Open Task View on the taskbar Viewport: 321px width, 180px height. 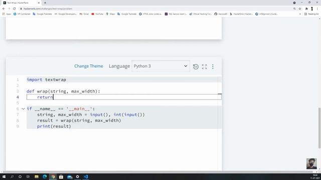pos(28,176)
